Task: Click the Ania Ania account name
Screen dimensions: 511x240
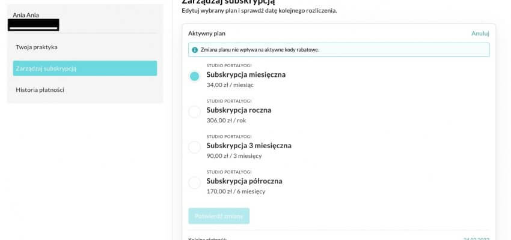Action: pyautogui.click(x=26, y=15)
